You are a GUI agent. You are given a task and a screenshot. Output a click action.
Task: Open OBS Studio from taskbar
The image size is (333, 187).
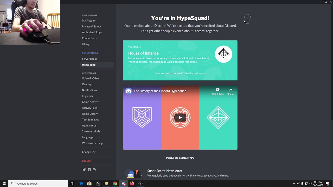coord(140,184)
